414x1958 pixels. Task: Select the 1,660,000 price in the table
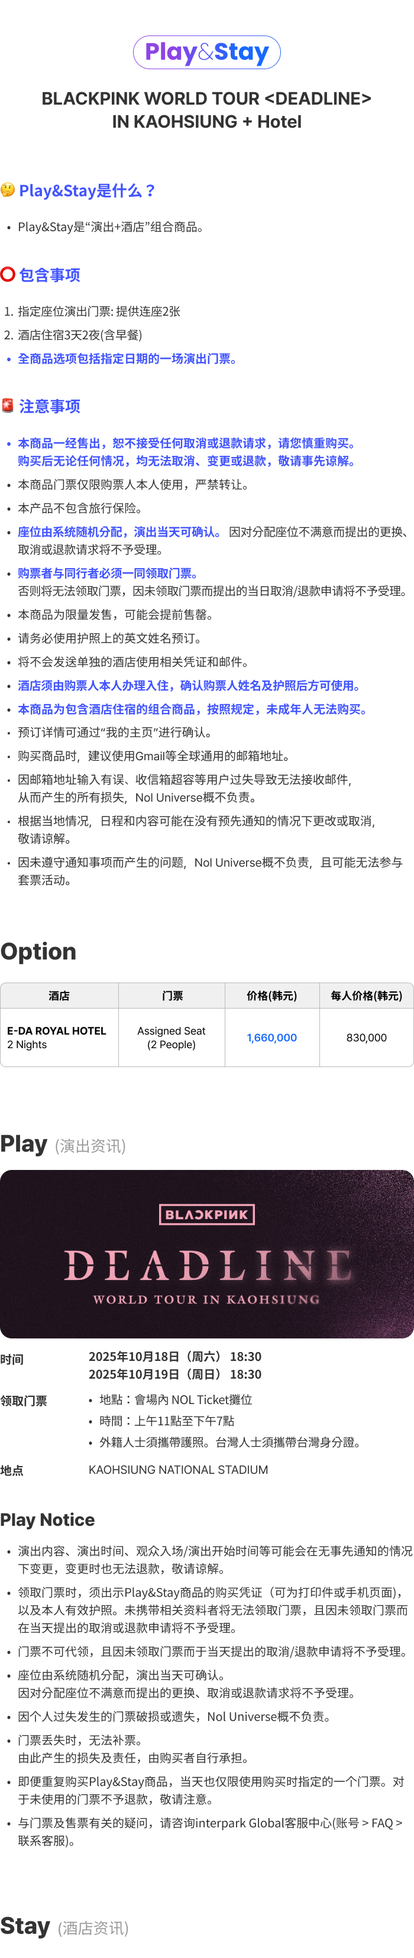point(271,1038)
